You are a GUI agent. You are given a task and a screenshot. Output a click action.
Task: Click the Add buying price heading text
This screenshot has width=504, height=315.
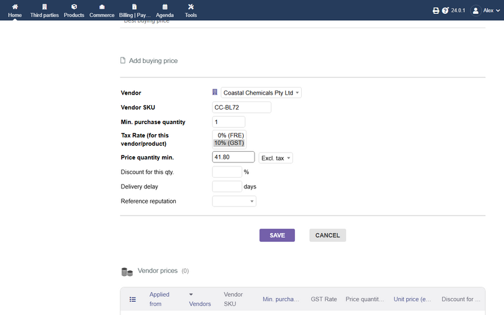point(153,60)
